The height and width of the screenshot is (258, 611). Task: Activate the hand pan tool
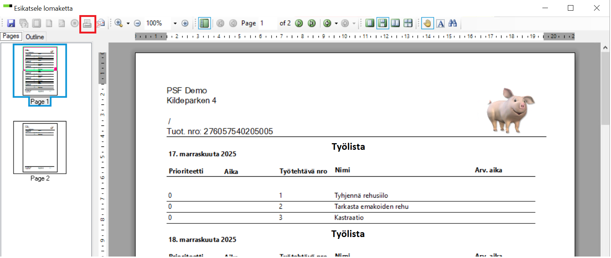pyautogui.click(x=427, y=23)
